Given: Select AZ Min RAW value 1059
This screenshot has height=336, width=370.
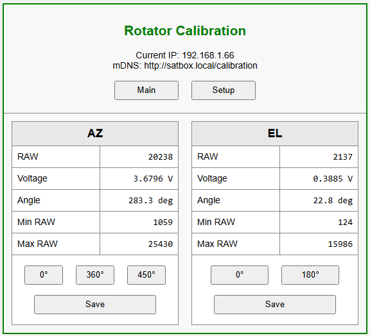Looking at the screenshot, I should [163, 223].
